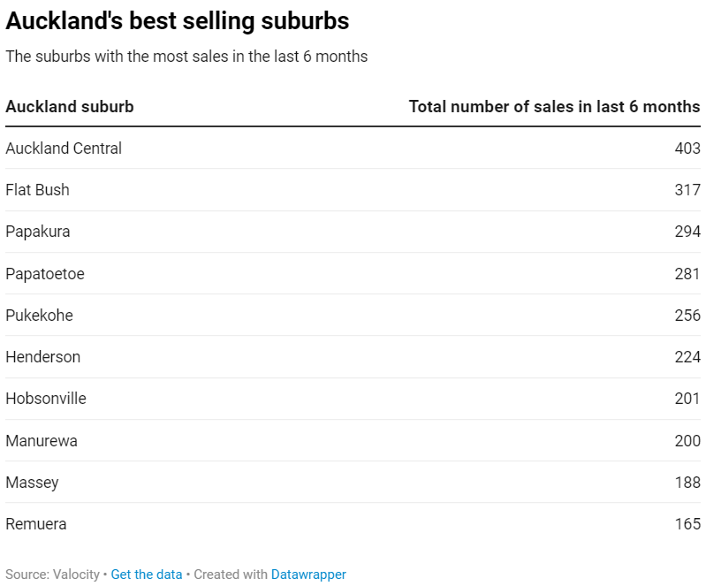The image size is (706, 586).
Task: Click the Henderson suburb name
Action: pyautogui.click(x=42, y=357)
